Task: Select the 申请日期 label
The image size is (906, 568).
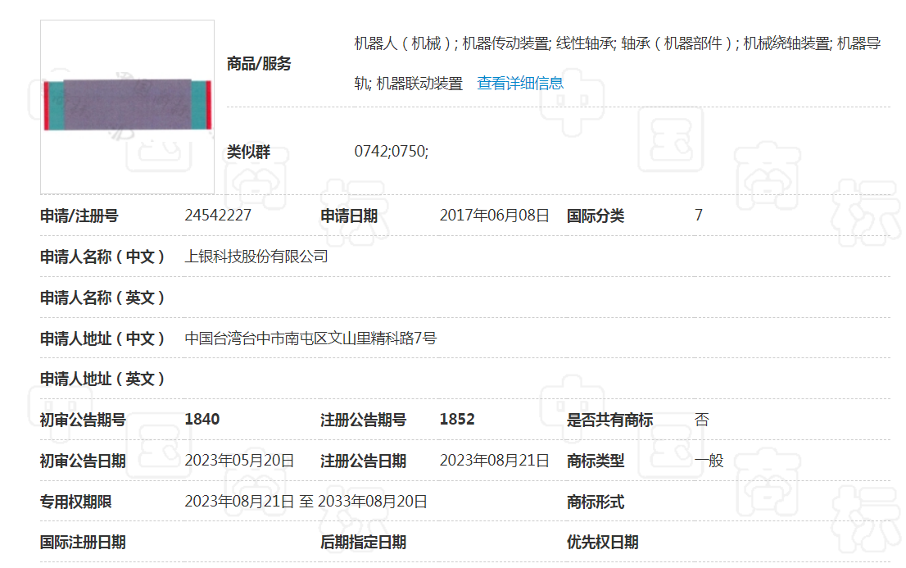Action: click(349, 216)
